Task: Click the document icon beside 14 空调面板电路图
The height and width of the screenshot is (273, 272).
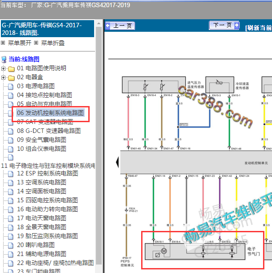Action: tap(11, 192)
